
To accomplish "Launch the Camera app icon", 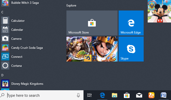I will 5,38.
